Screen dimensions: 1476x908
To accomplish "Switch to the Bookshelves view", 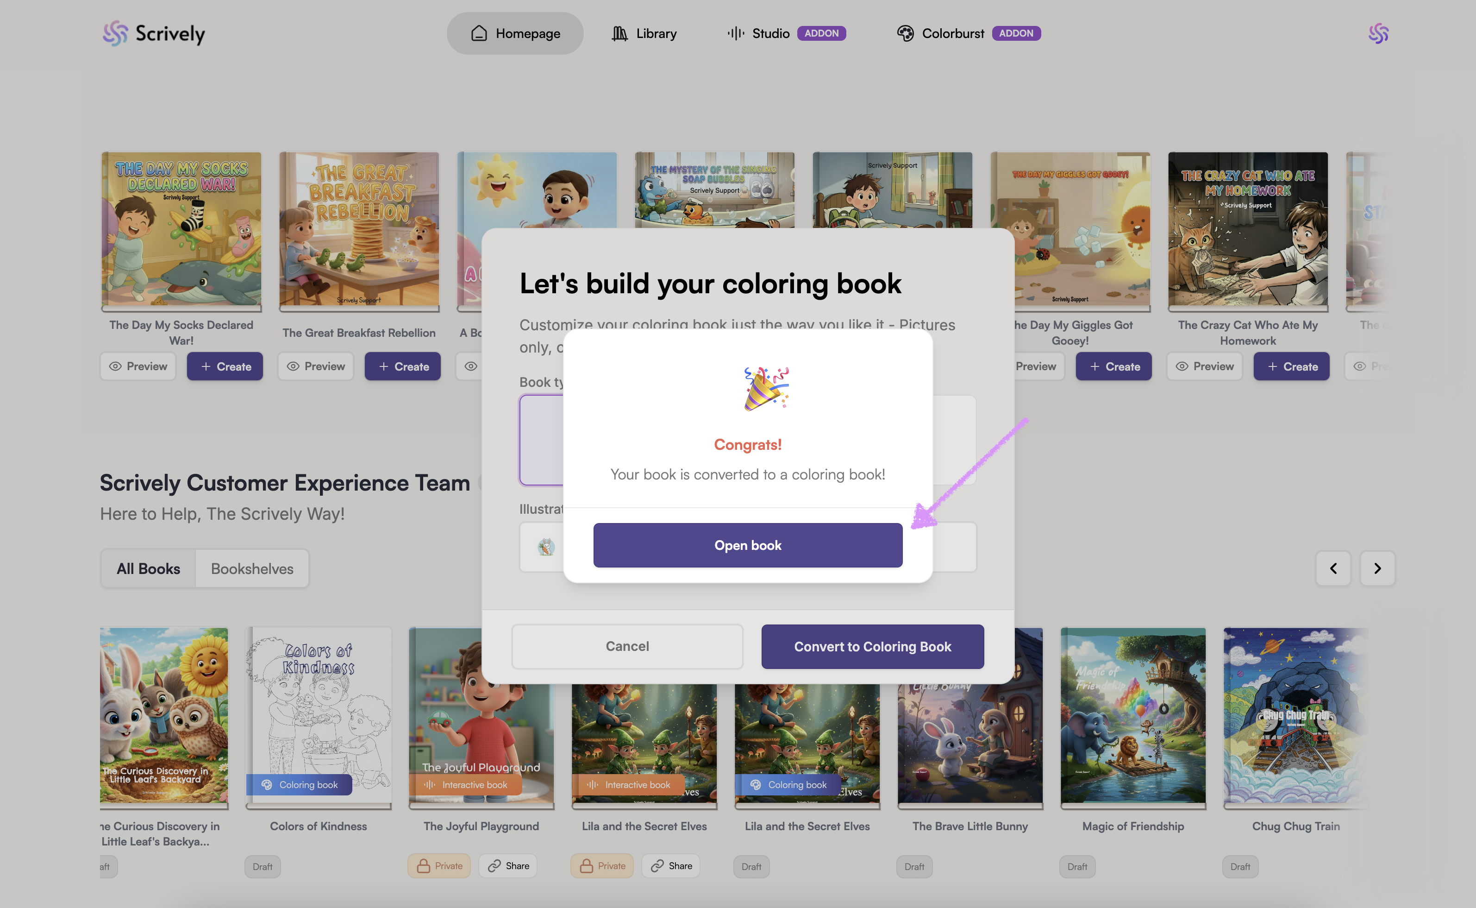I will [252, 569].
